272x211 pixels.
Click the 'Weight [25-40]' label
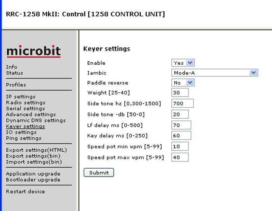click(108, 93)
